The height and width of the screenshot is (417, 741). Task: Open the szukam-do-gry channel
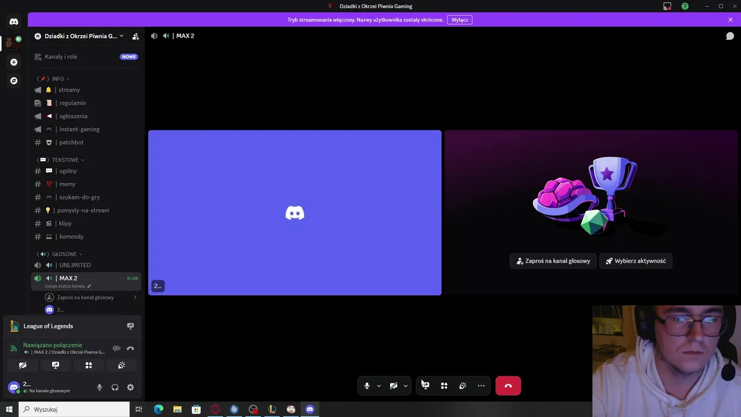click(x=86, y=197)
